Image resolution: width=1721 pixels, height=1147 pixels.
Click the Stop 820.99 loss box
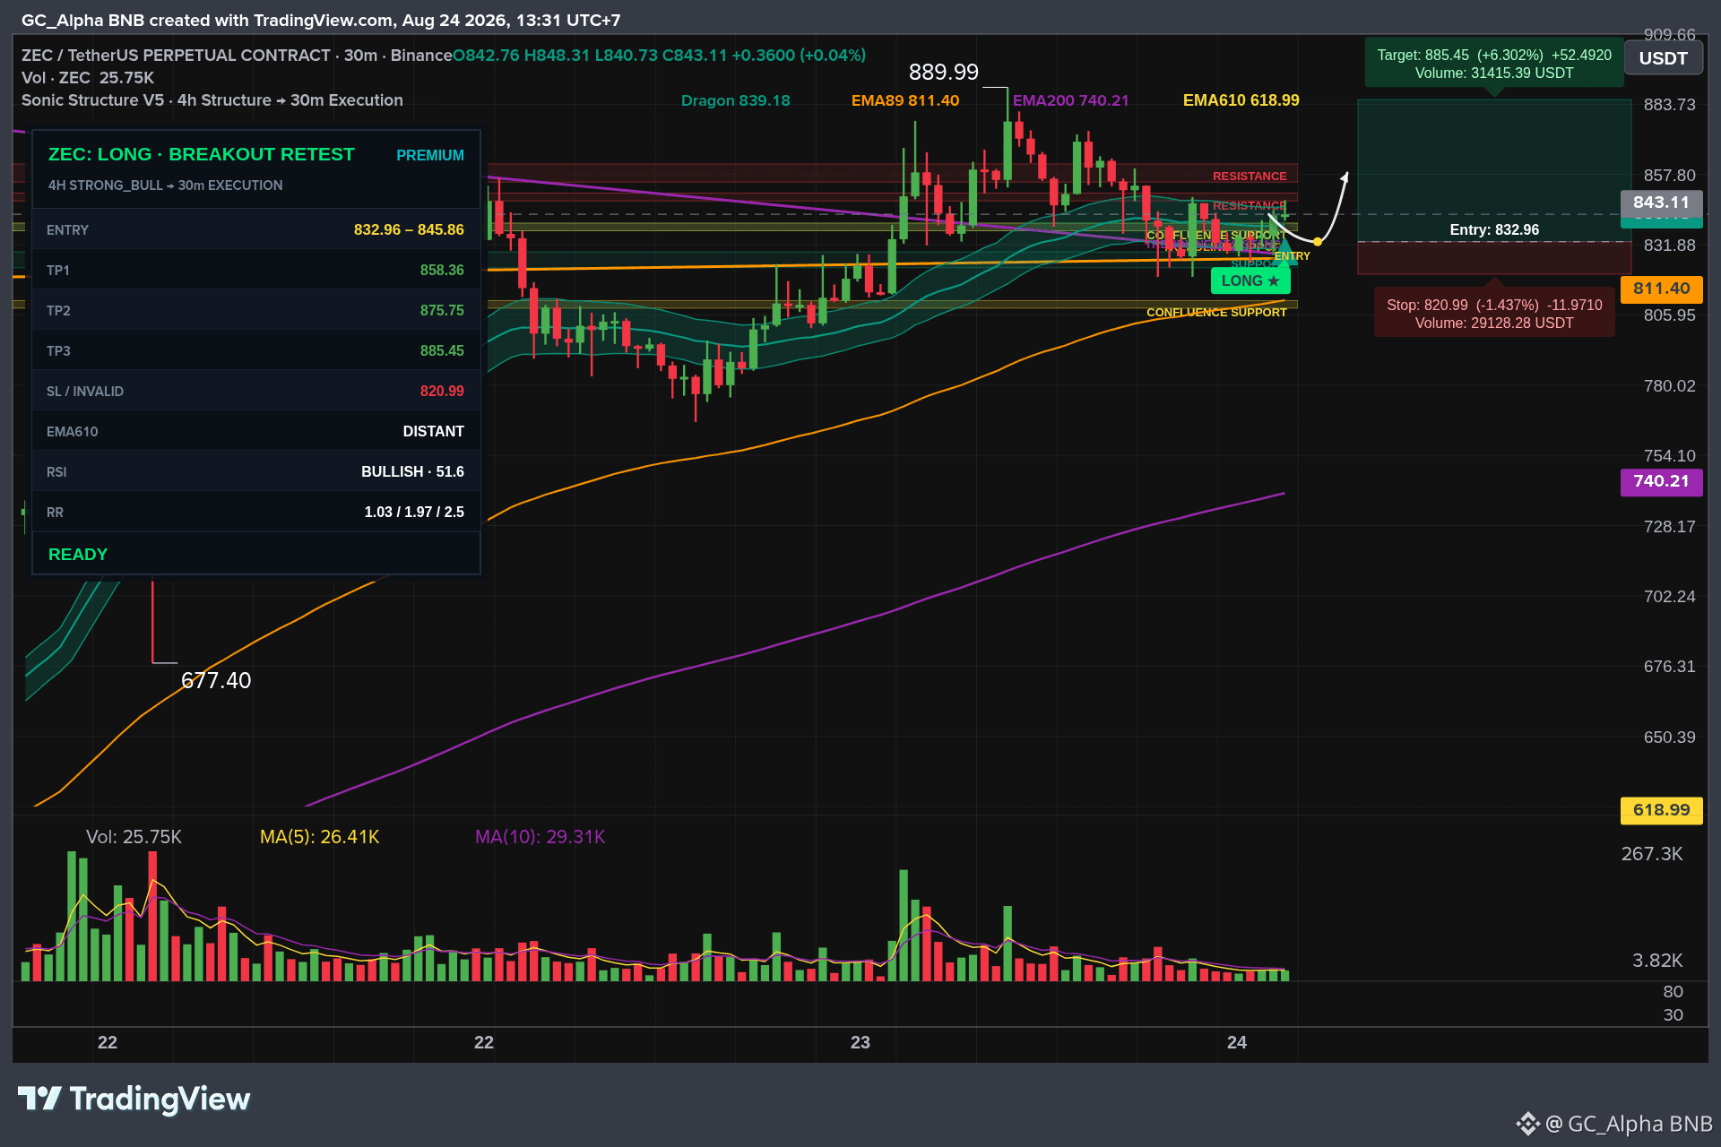[1494, 314]
